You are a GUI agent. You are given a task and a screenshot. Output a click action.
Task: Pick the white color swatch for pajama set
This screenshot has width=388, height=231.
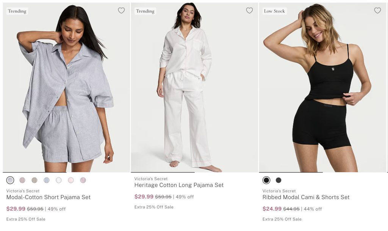point(59,180)
